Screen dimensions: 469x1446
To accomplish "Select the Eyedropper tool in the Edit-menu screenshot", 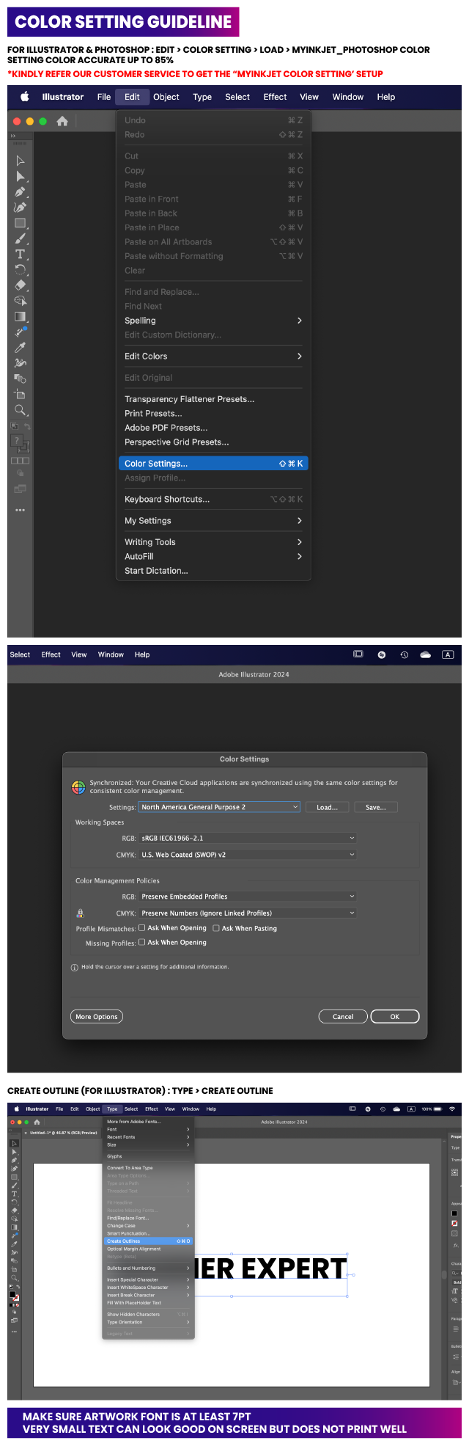I will pyautogui.click(x=21, y=347).
